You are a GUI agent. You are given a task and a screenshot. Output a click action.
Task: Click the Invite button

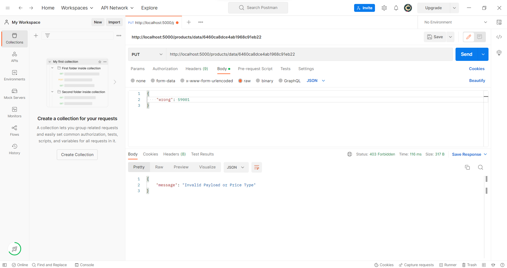tap(364, 8)
